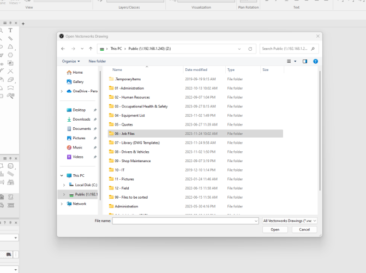Add a new document tab with plus
Image resolution: width=366 pixels, height=273 pixels.
(x=23, y=23)
